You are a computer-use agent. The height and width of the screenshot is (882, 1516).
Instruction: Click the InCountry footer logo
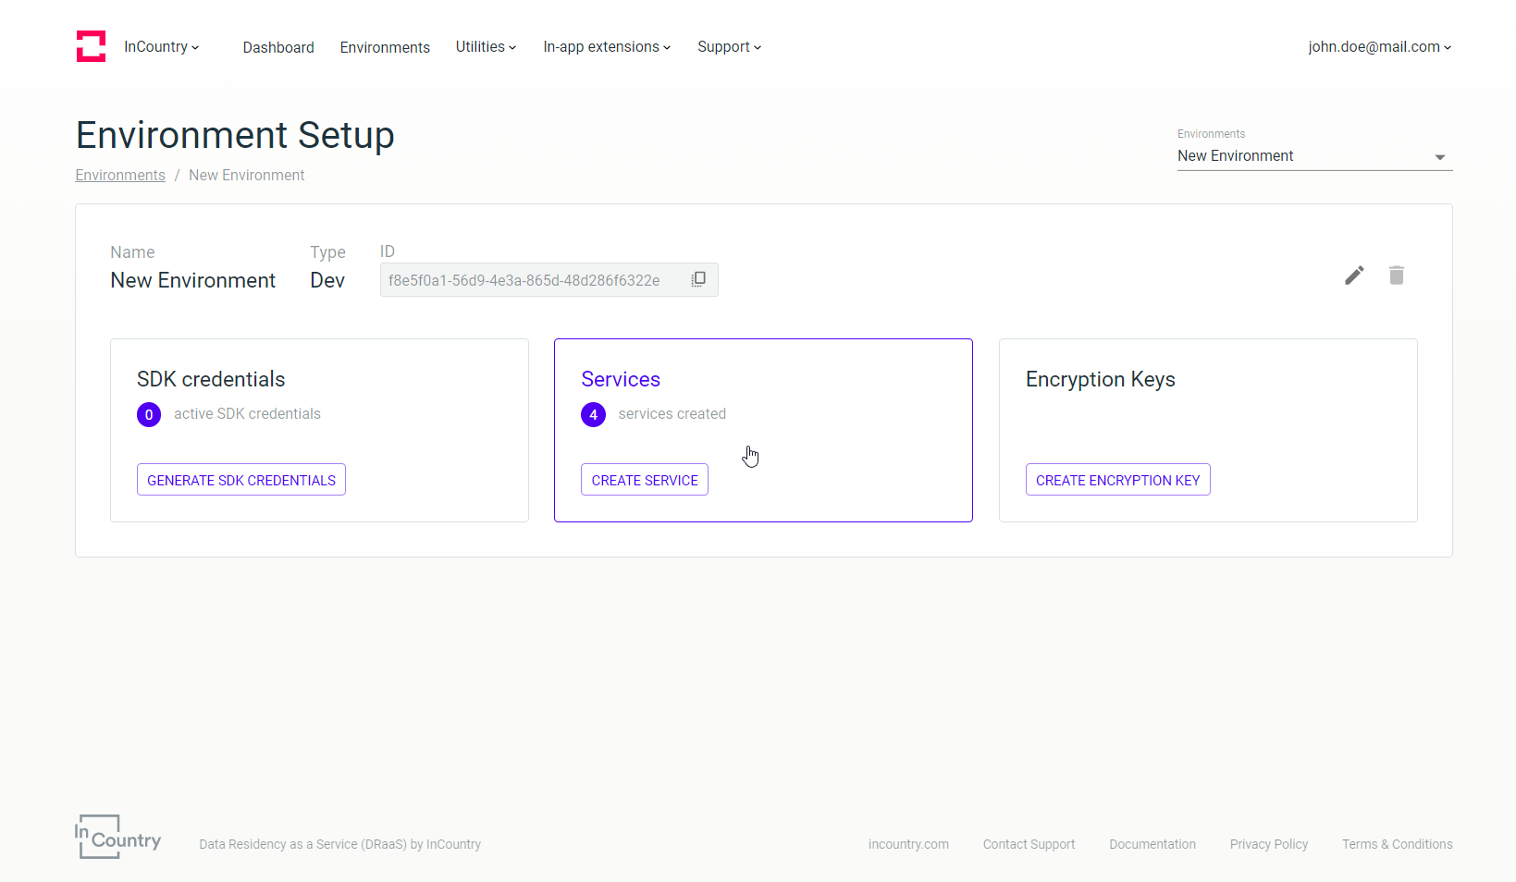click(117, 838)
